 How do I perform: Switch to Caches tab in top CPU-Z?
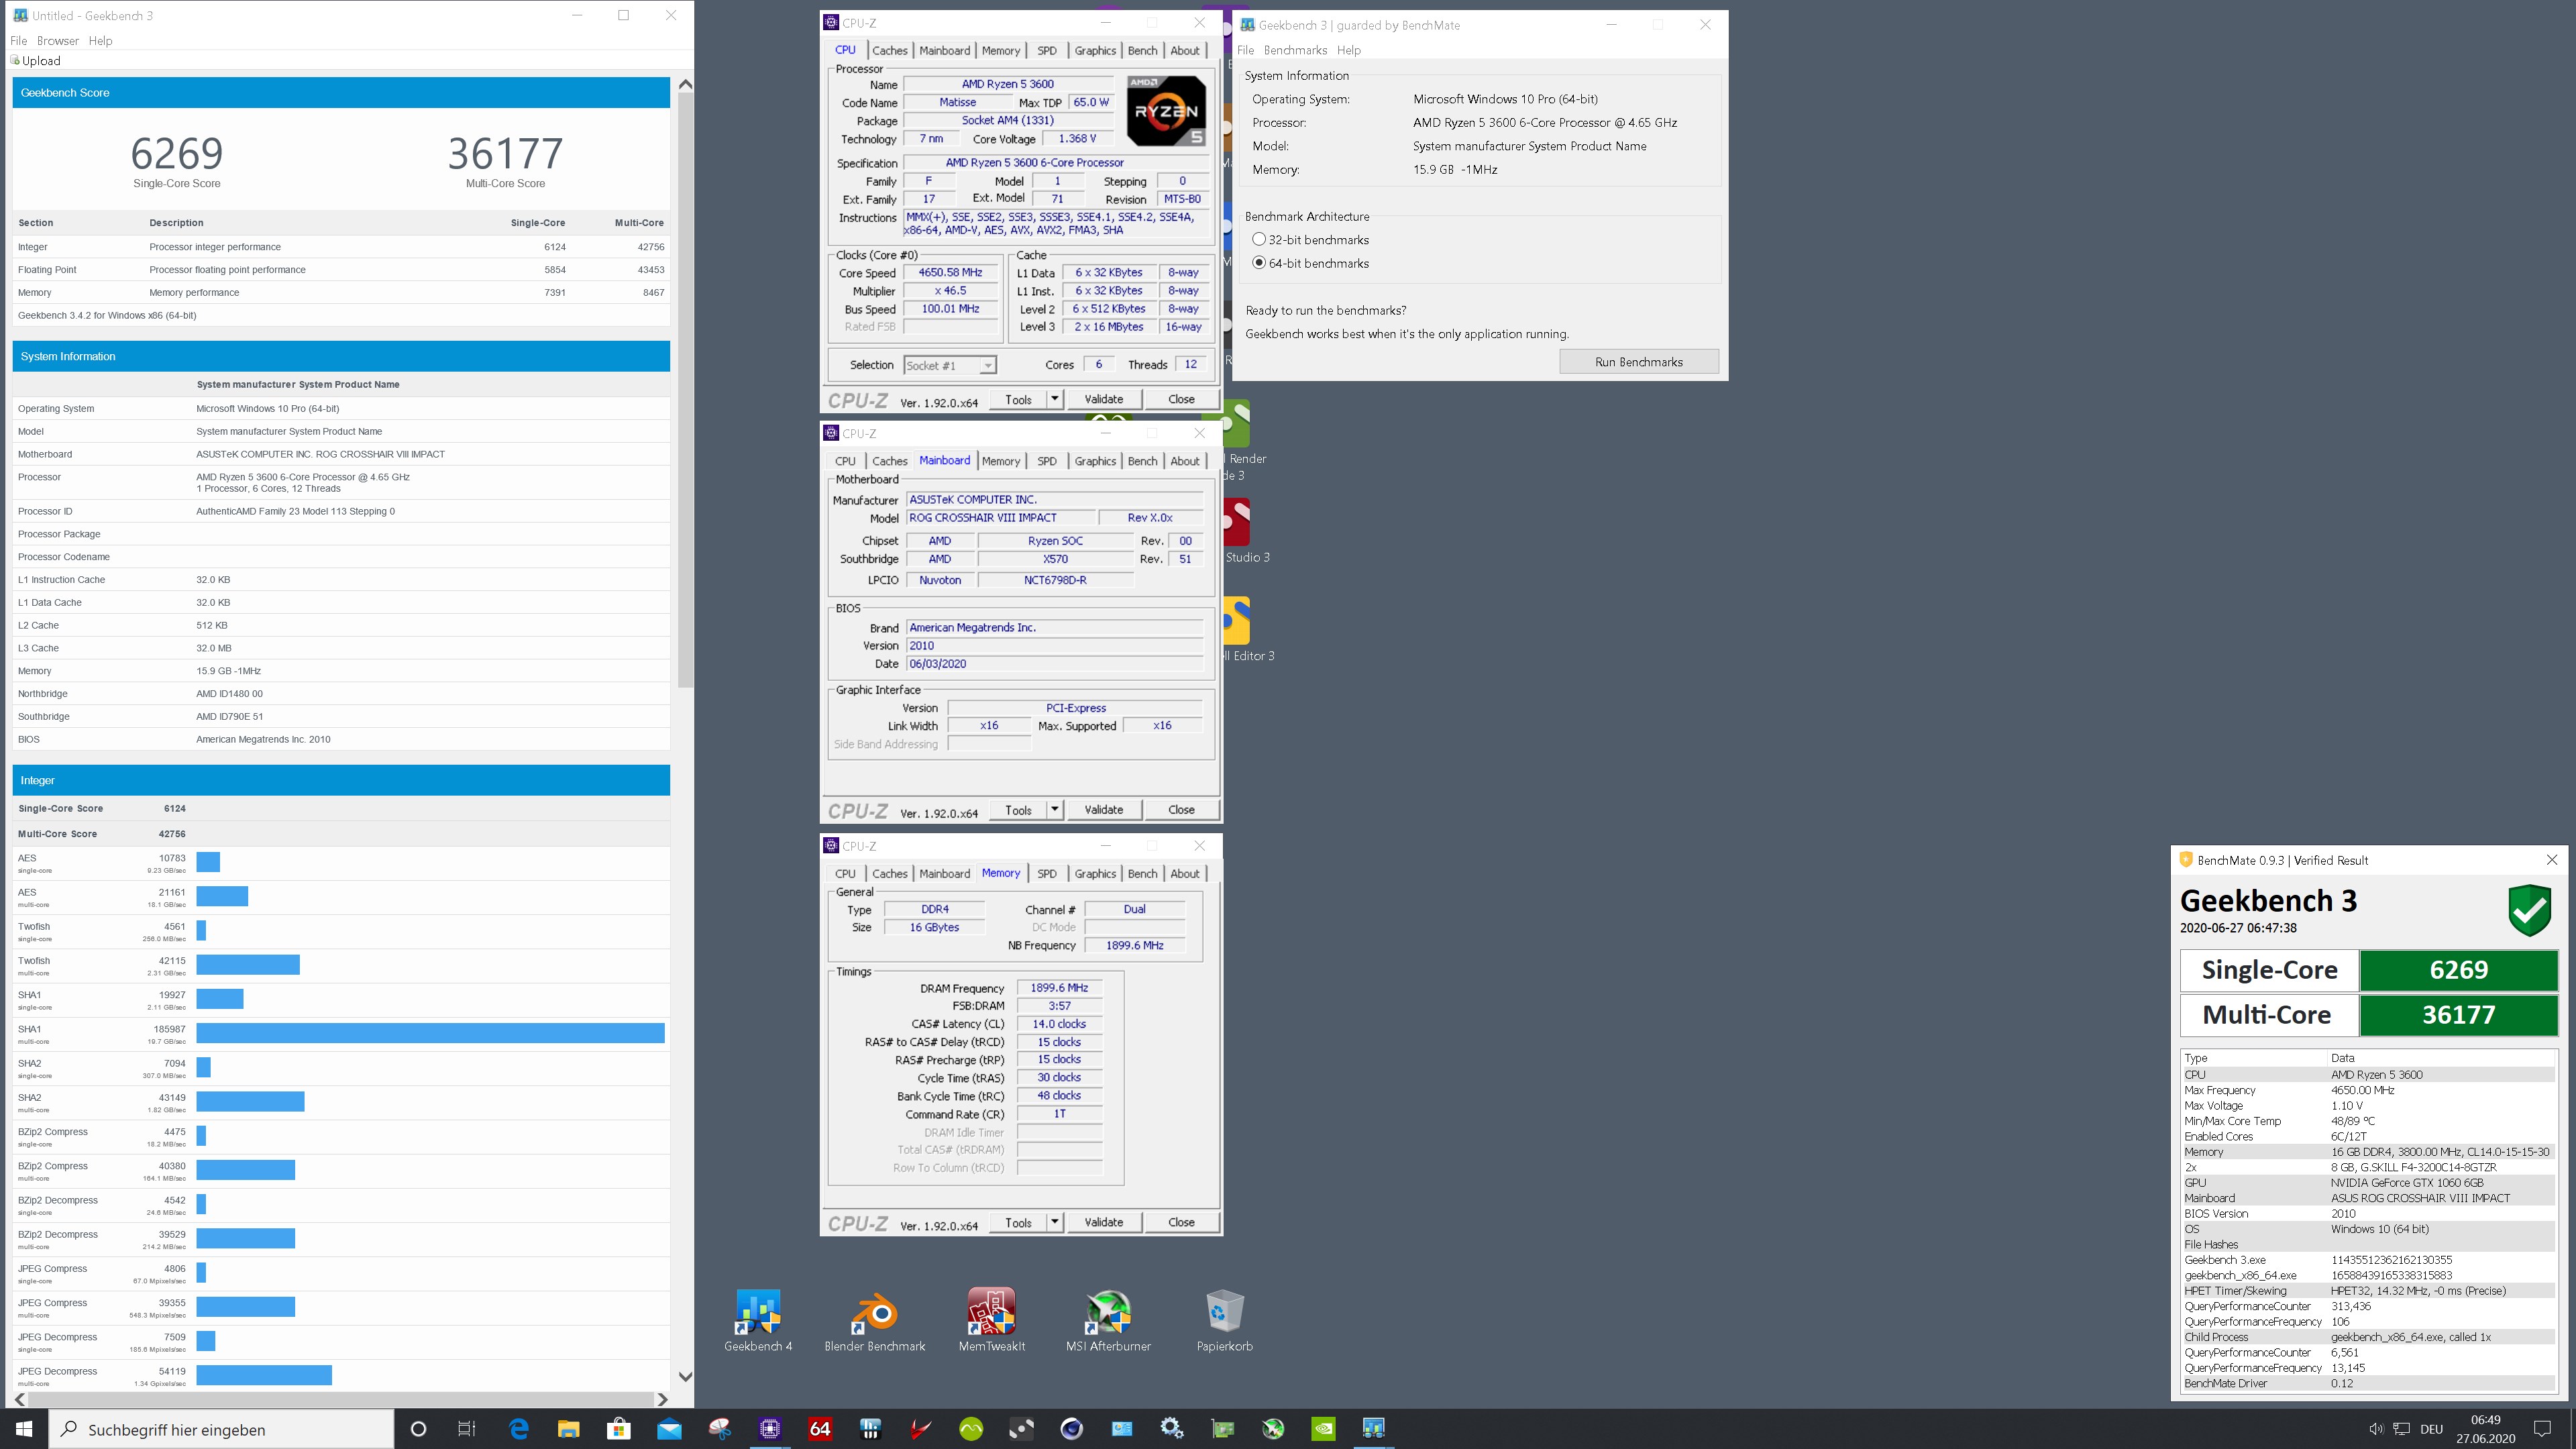pos(889,50)
